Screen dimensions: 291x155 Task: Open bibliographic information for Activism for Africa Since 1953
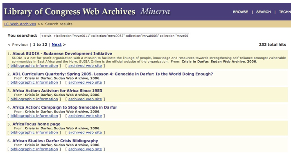pyautogui.click(x=34, y=99)
